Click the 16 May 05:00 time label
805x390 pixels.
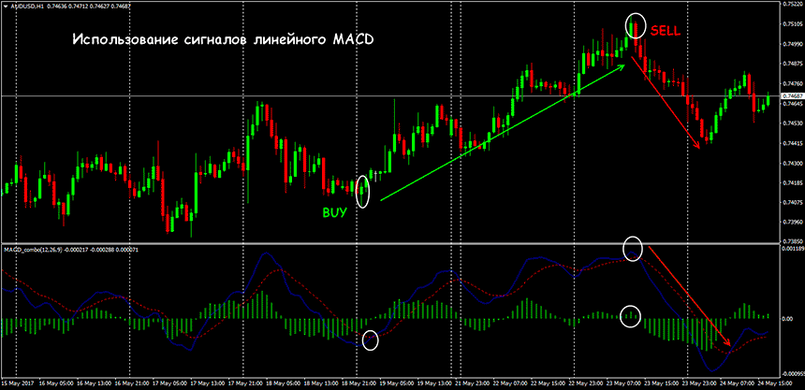click(x=54, y=383)
